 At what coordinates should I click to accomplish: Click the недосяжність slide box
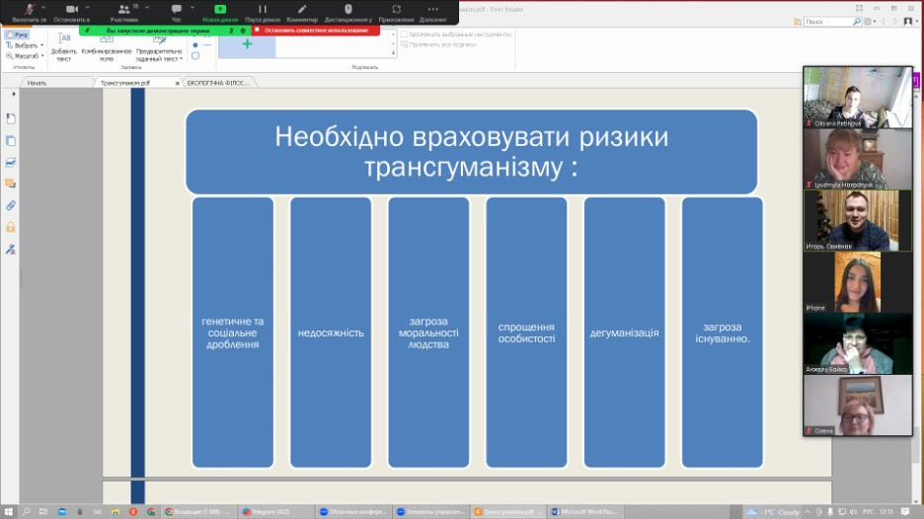pos(331,333)
